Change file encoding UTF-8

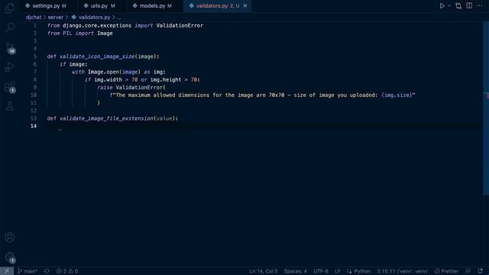321,271
